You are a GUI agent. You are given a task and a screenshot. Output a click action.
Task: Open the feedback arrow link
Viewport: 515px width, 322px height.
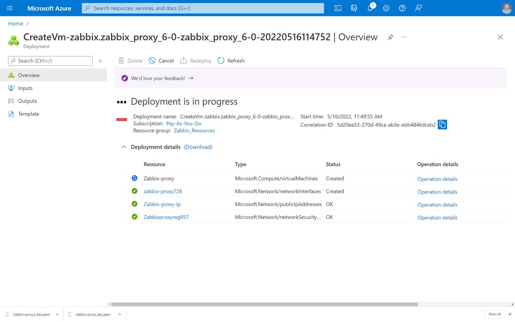click(191, 78)
